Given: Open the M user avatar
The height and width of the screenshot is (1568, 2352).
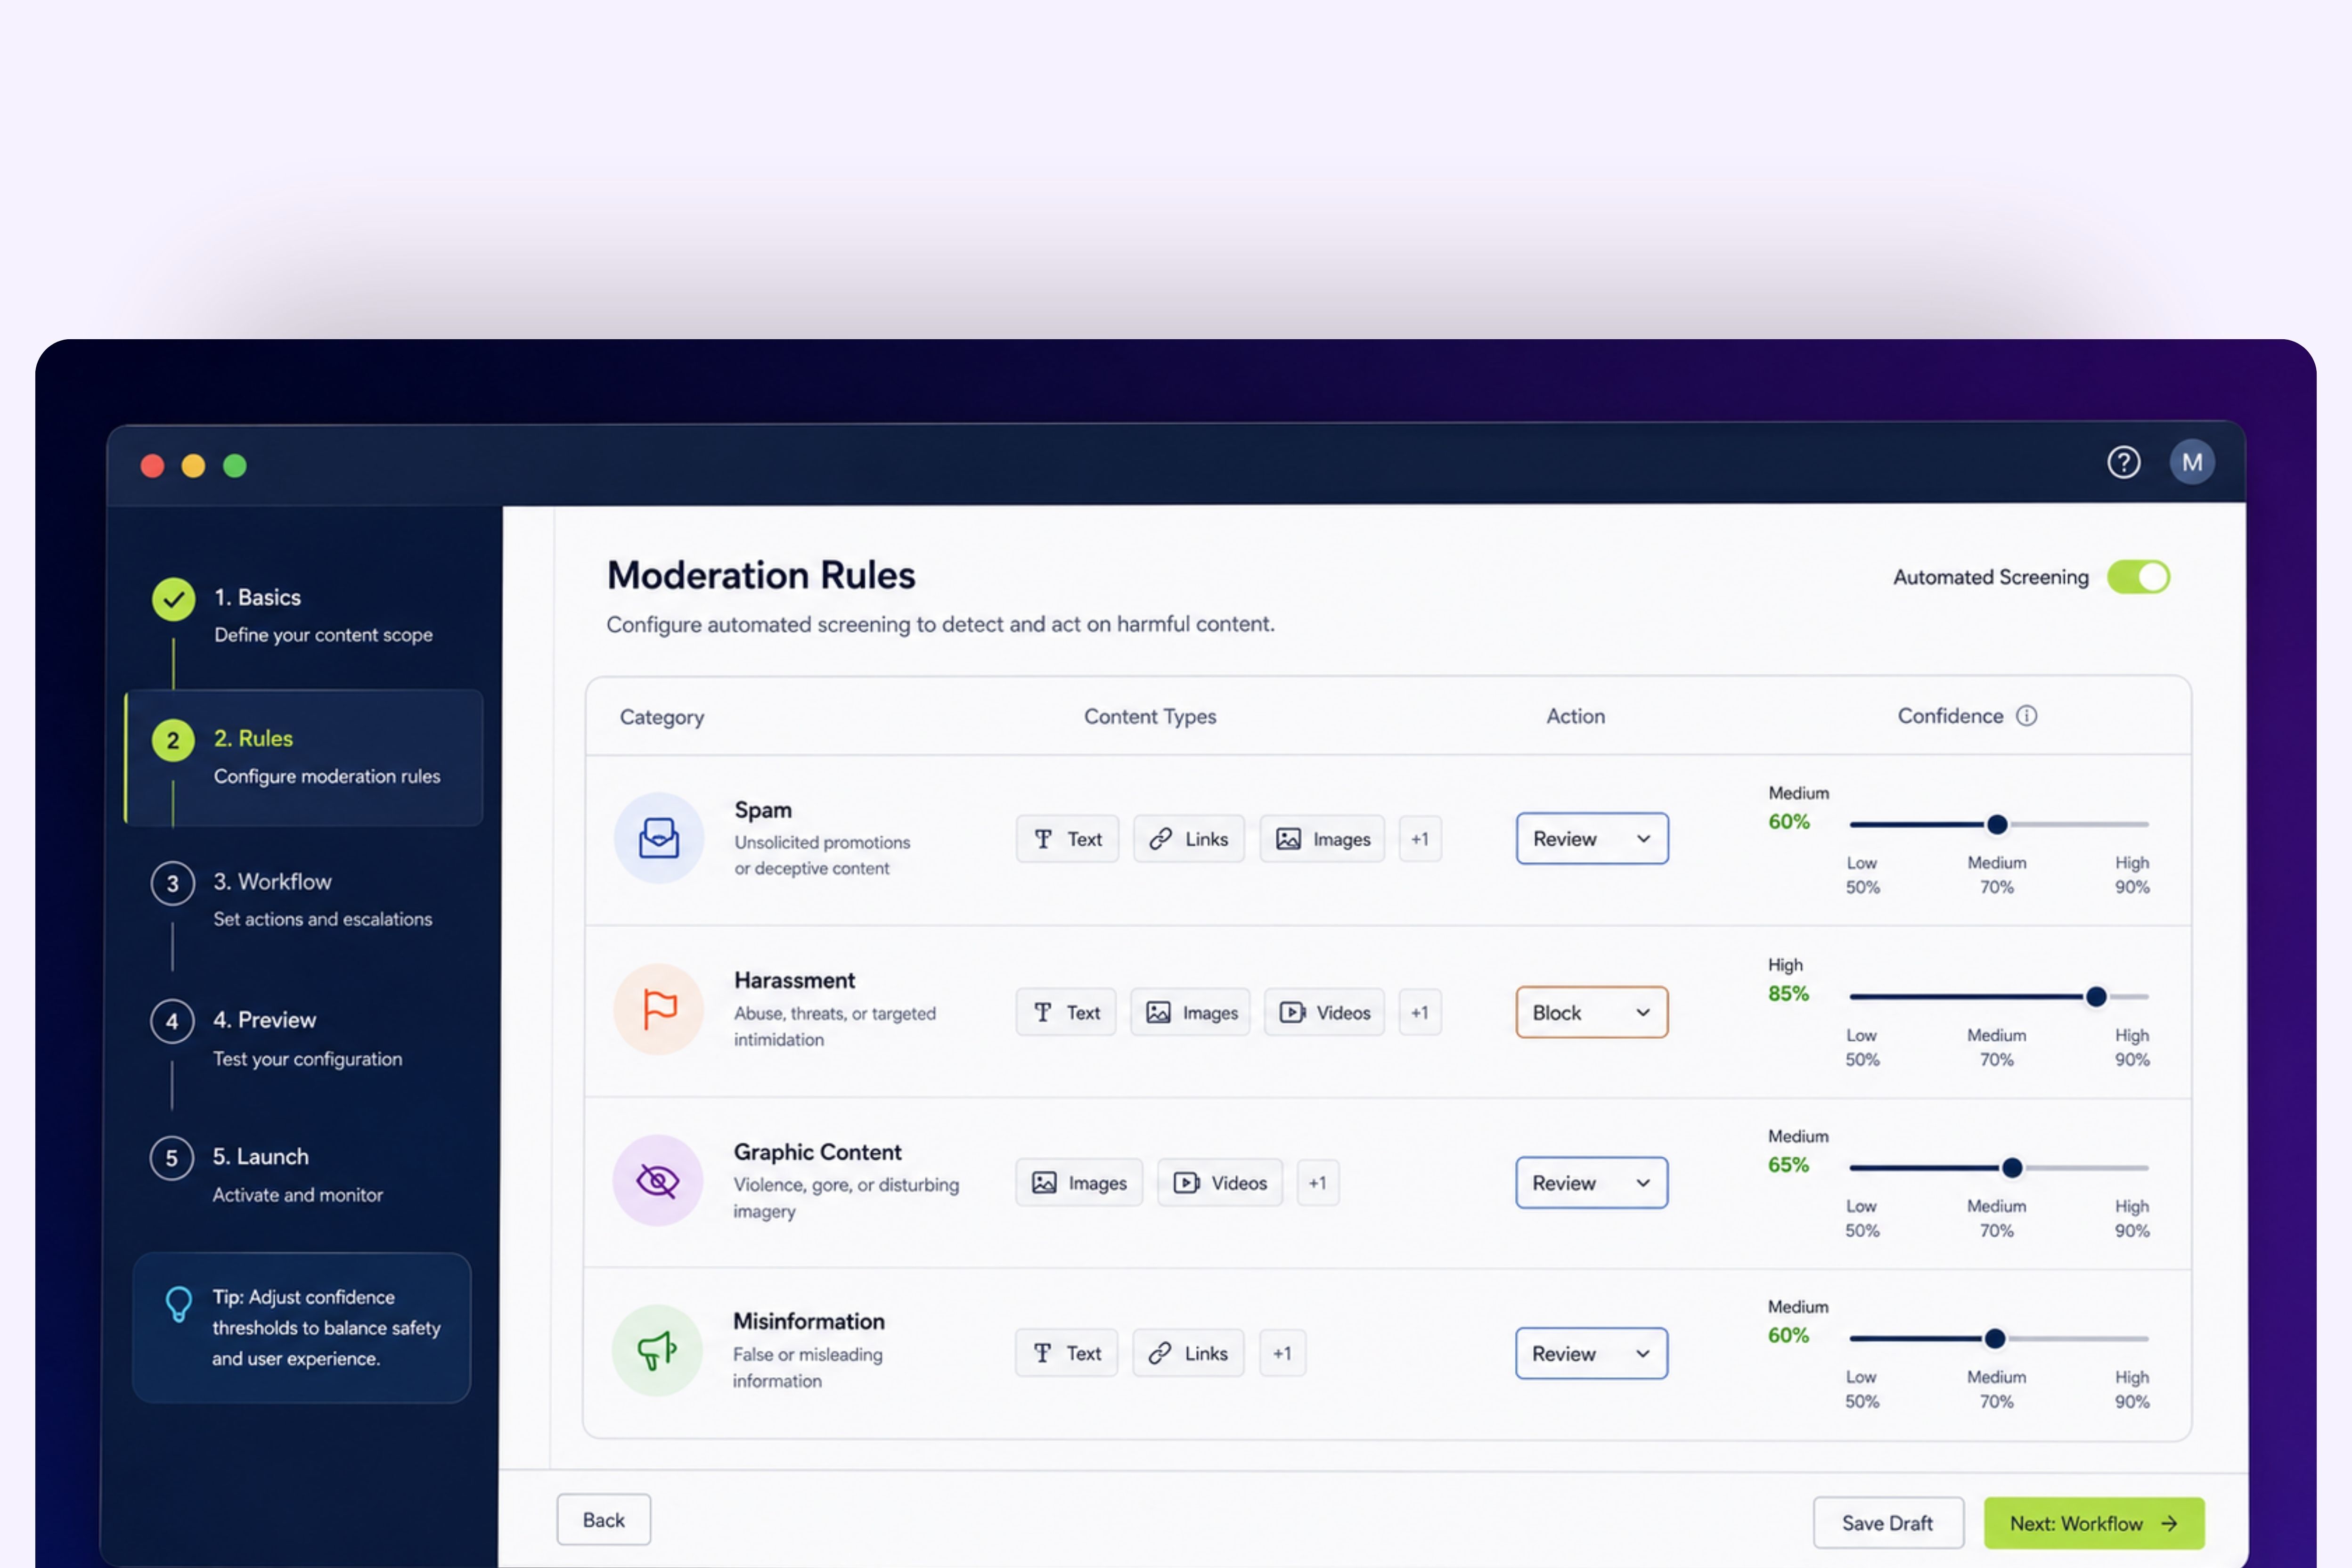Looking at the screenshot, I should [2192, 462].
